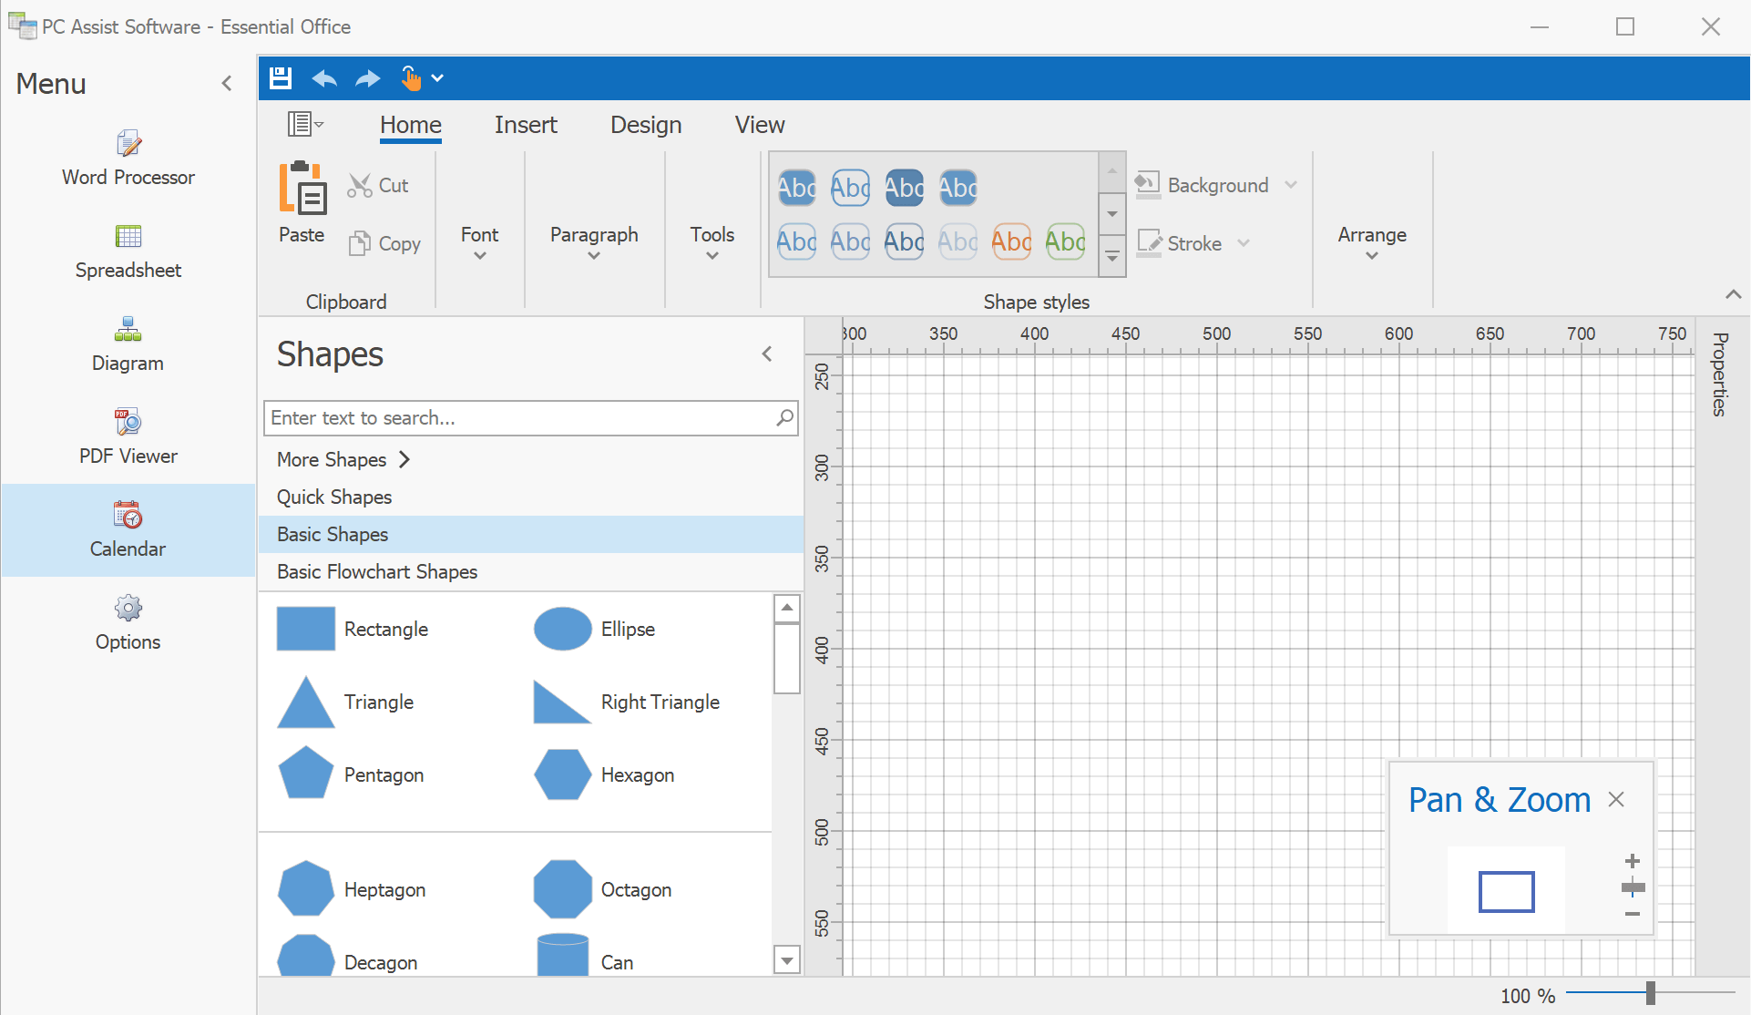Image resolution: width=1751 pixels, height=1015 pixels.
Task: Open the PDF Viewer from the sidebar
Action: [128, 437]
